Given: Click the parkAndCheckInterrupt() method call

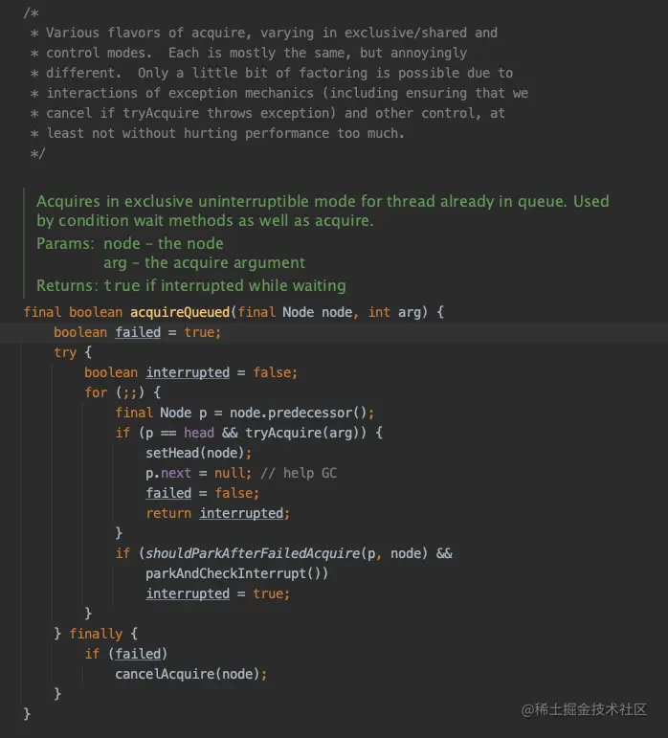Looking at the screenshot, I should click(236, 573).
